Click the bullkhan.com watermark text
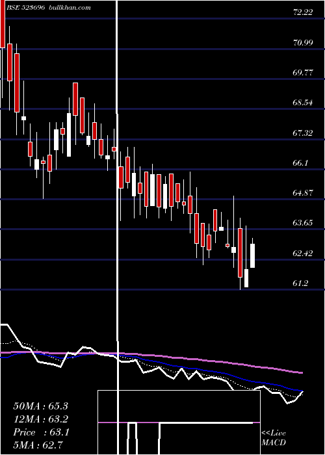The image size is (325, 455). (70, 8)
